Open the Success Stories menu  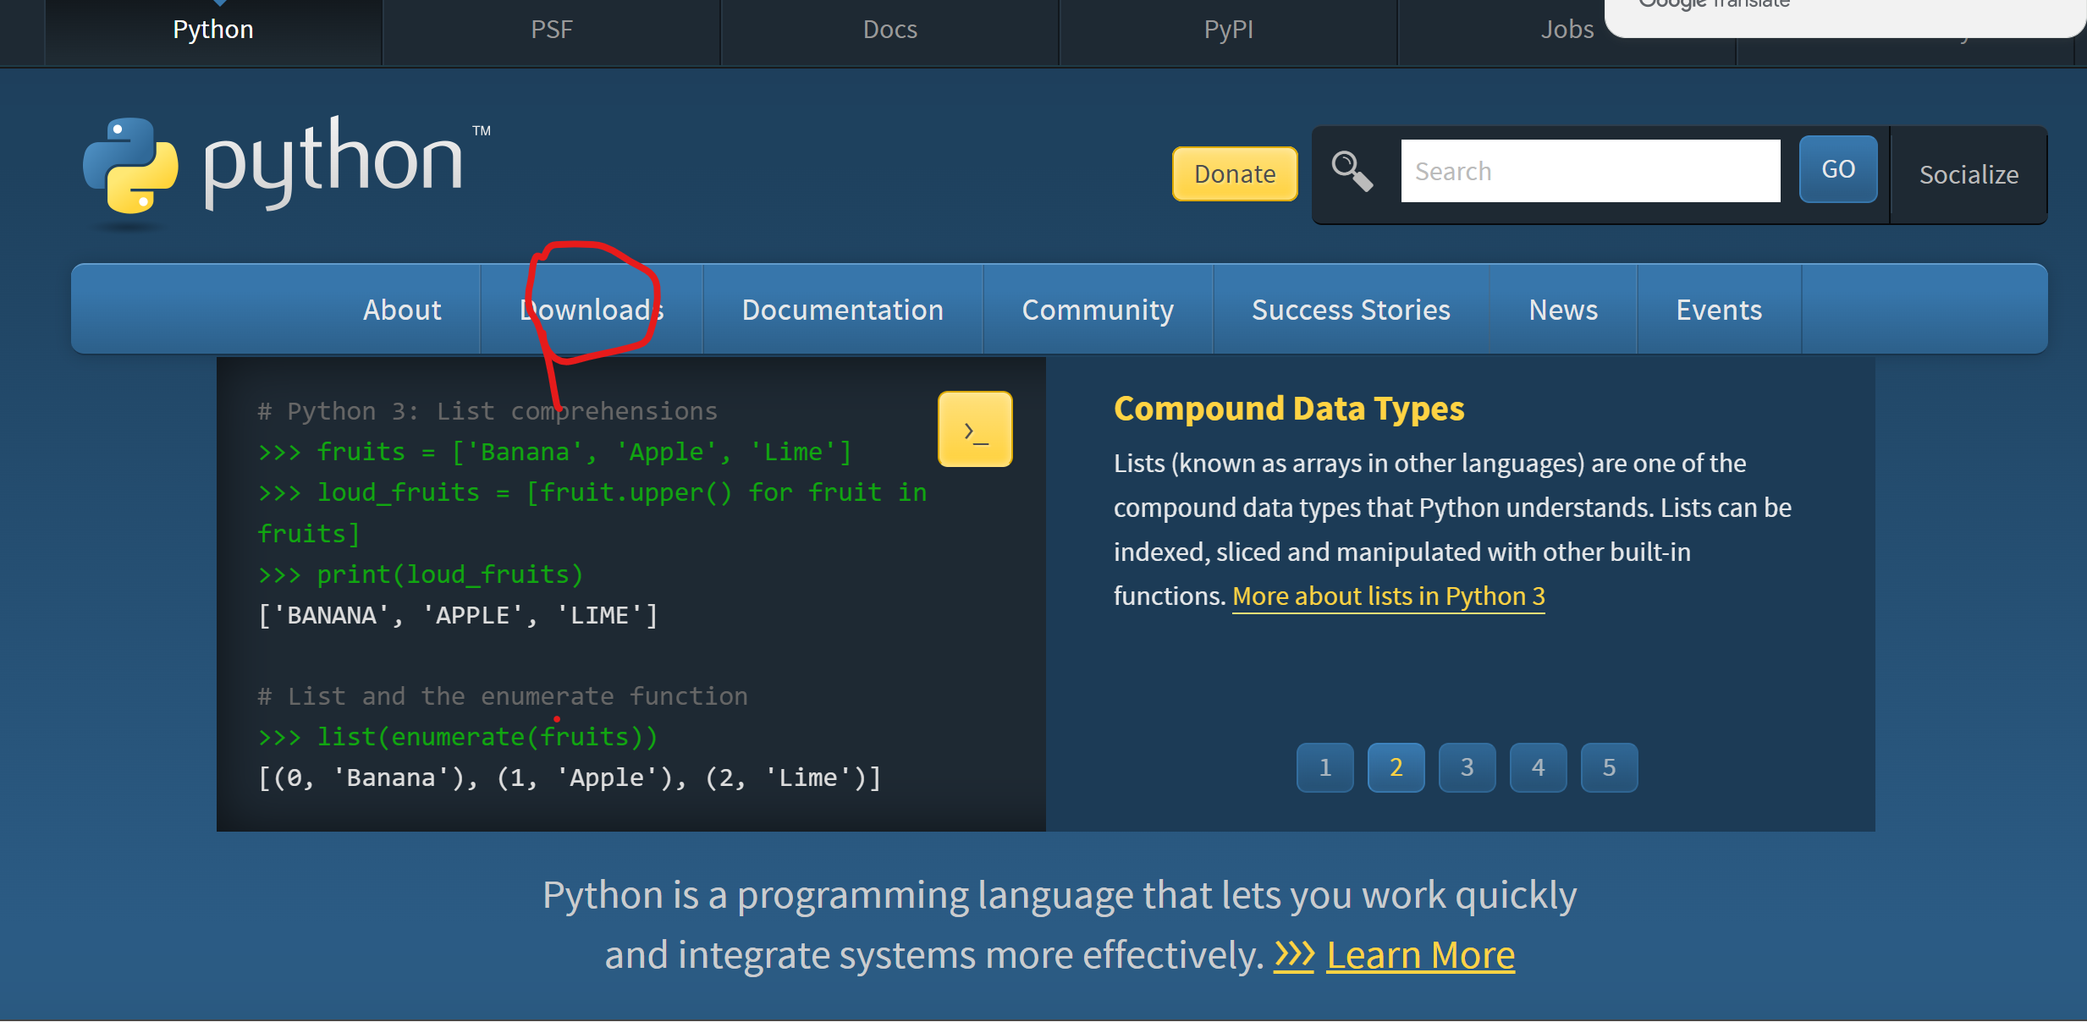pos(1351,310)
